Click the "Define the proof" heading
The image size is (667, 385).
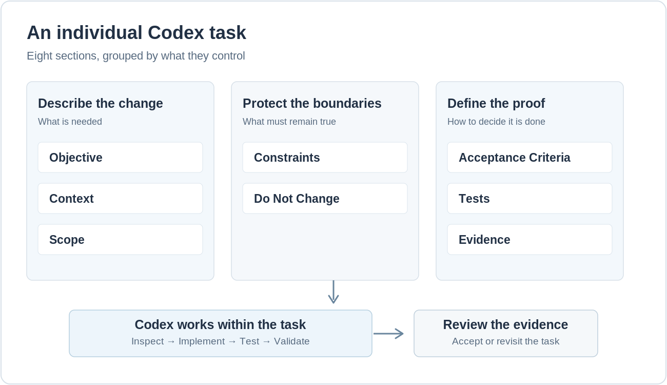coord(496,103)
